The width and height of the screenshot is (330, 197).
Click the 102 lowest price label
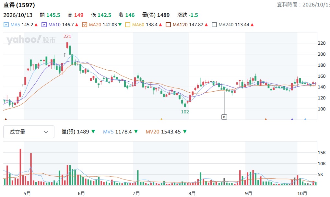pos(185,112)
